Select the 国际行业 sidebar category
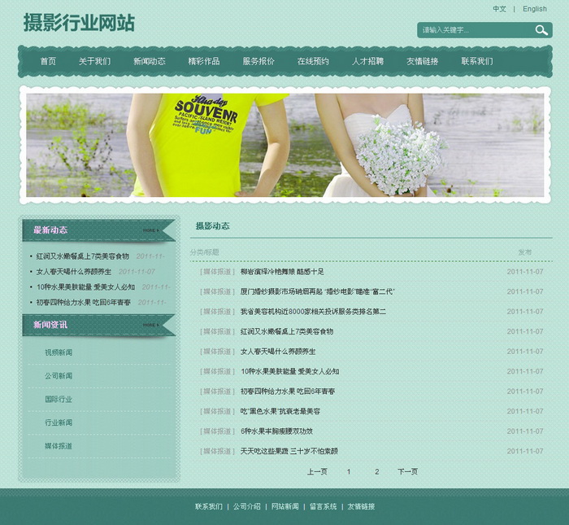 tap(59, 400)
